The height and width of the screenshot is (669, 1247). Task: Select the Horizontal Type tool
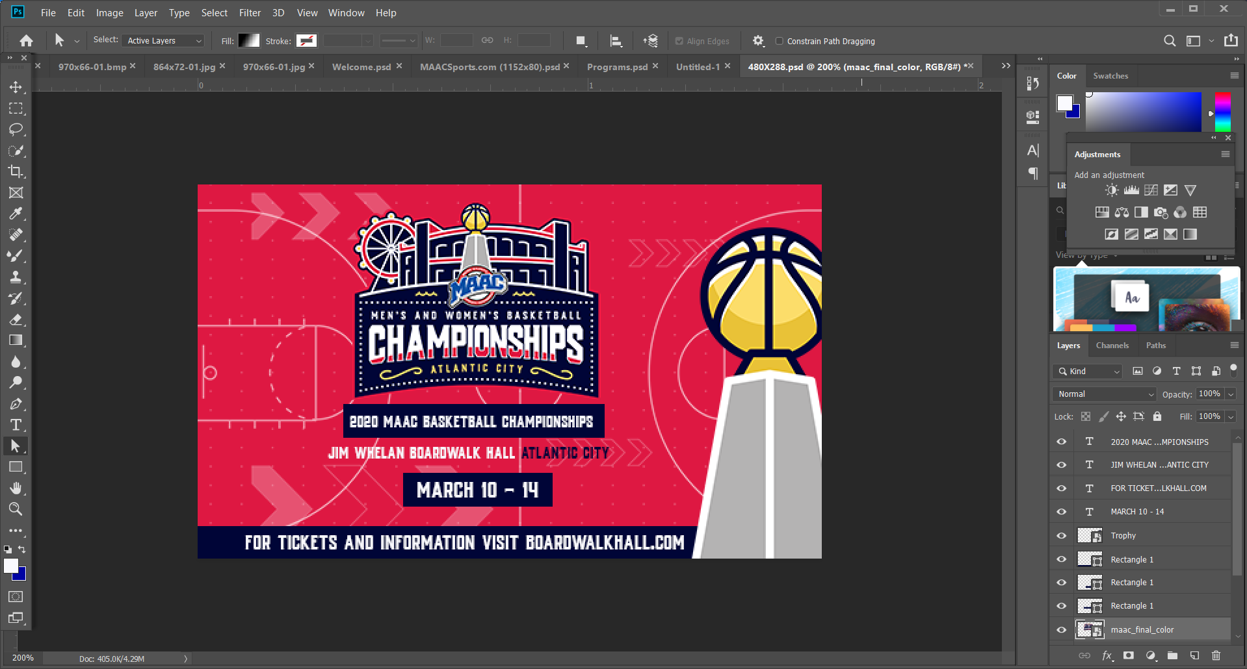16,425
